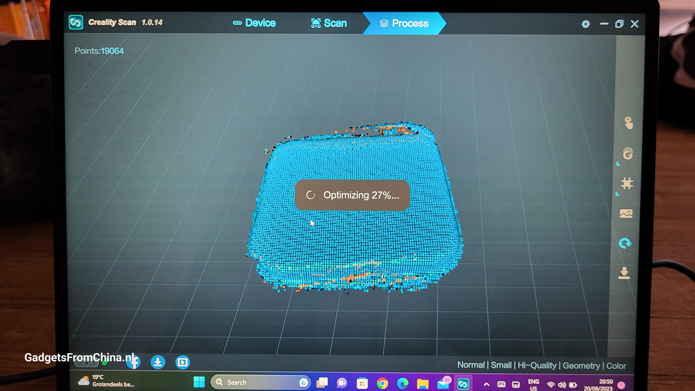Open touch keyboard tray icon
Viewport: 695px width, 391px height.
[501, 384]
